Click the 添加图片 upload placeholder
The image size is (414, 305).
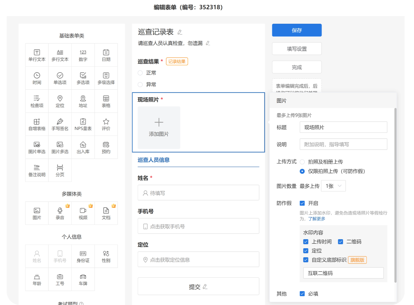click(159, 128)
